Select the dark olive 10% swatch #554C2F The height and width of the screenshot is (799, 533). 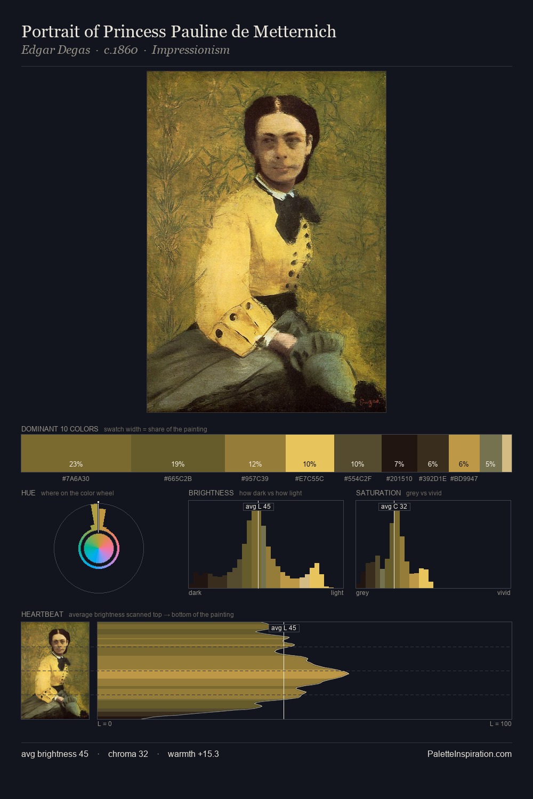[x=358, y=453]
